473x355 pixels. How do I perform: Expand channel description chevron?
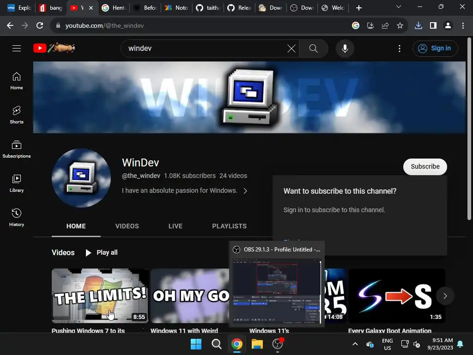click(245, 191)
